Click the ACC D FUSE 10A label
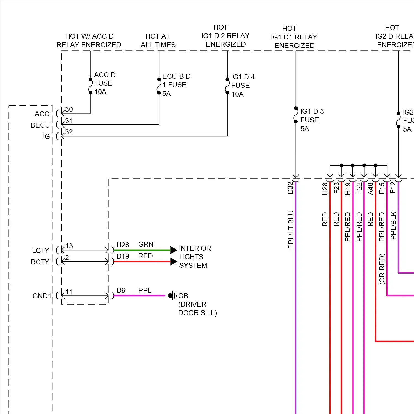 [x=105, y=83]
